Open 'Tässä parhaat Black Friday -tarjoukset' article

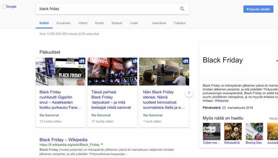111,100
